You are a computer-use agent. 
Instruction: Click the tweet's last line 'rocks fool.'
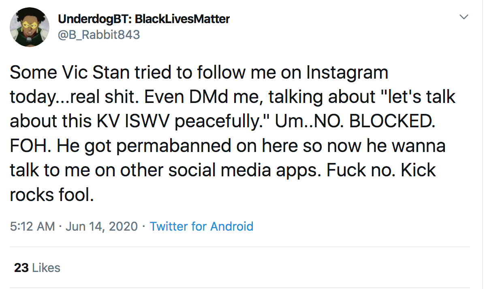tap(51, 195)
